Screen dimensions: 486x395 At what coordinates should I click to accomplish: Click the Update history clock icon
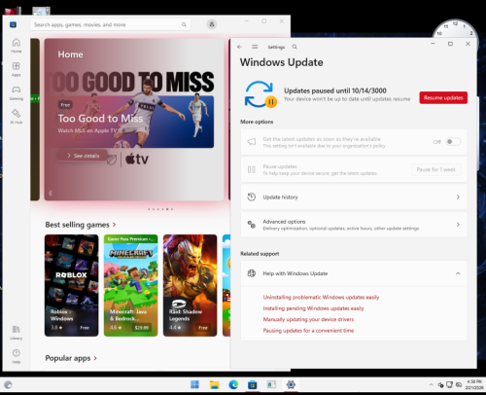(x=252, y=197)
